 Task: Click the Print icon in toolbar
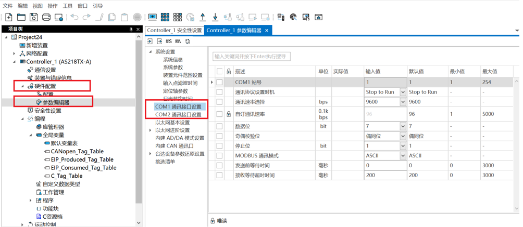tap(46, 17)
